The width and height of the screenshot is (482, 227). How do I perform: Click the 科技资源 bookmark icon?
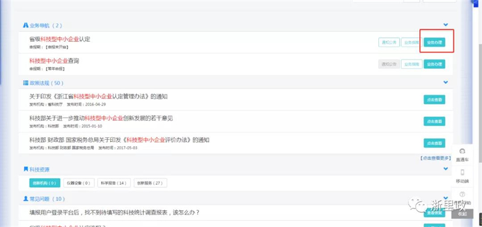tap(25, 169)
